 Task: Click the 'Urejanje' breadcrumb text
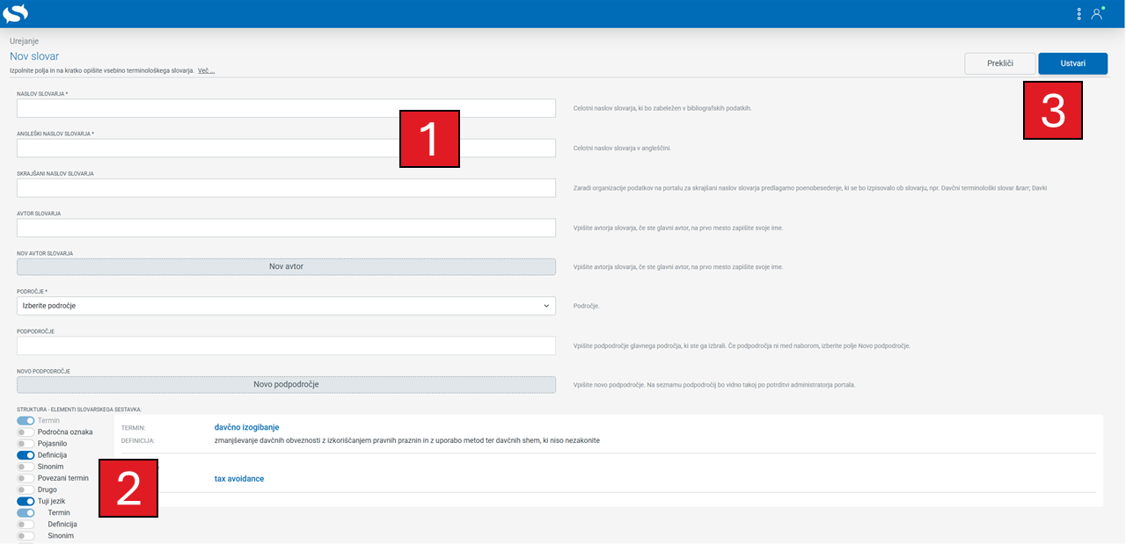(24, 41)
